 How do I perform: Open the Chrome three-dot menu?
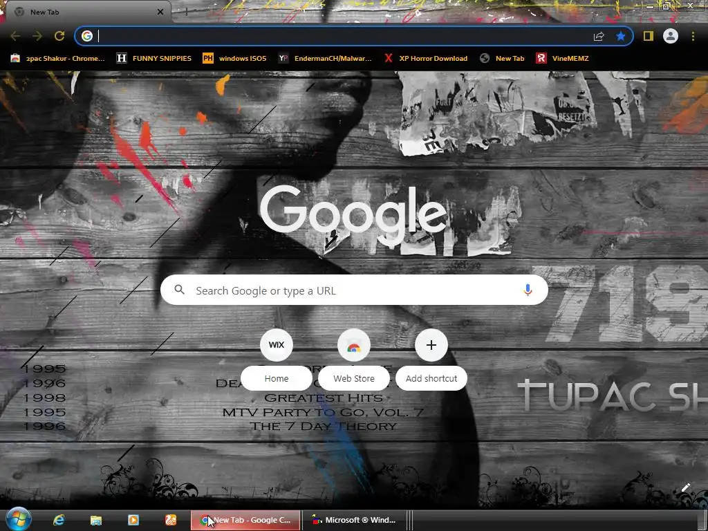pyautogui.click(x=693, y=36)
